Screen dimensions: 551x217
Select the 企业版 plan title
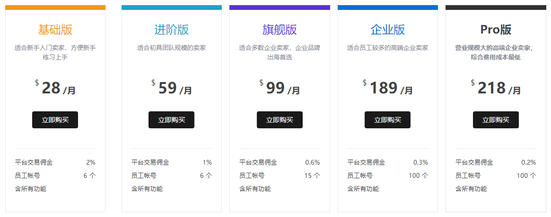[x=388, y=30]
